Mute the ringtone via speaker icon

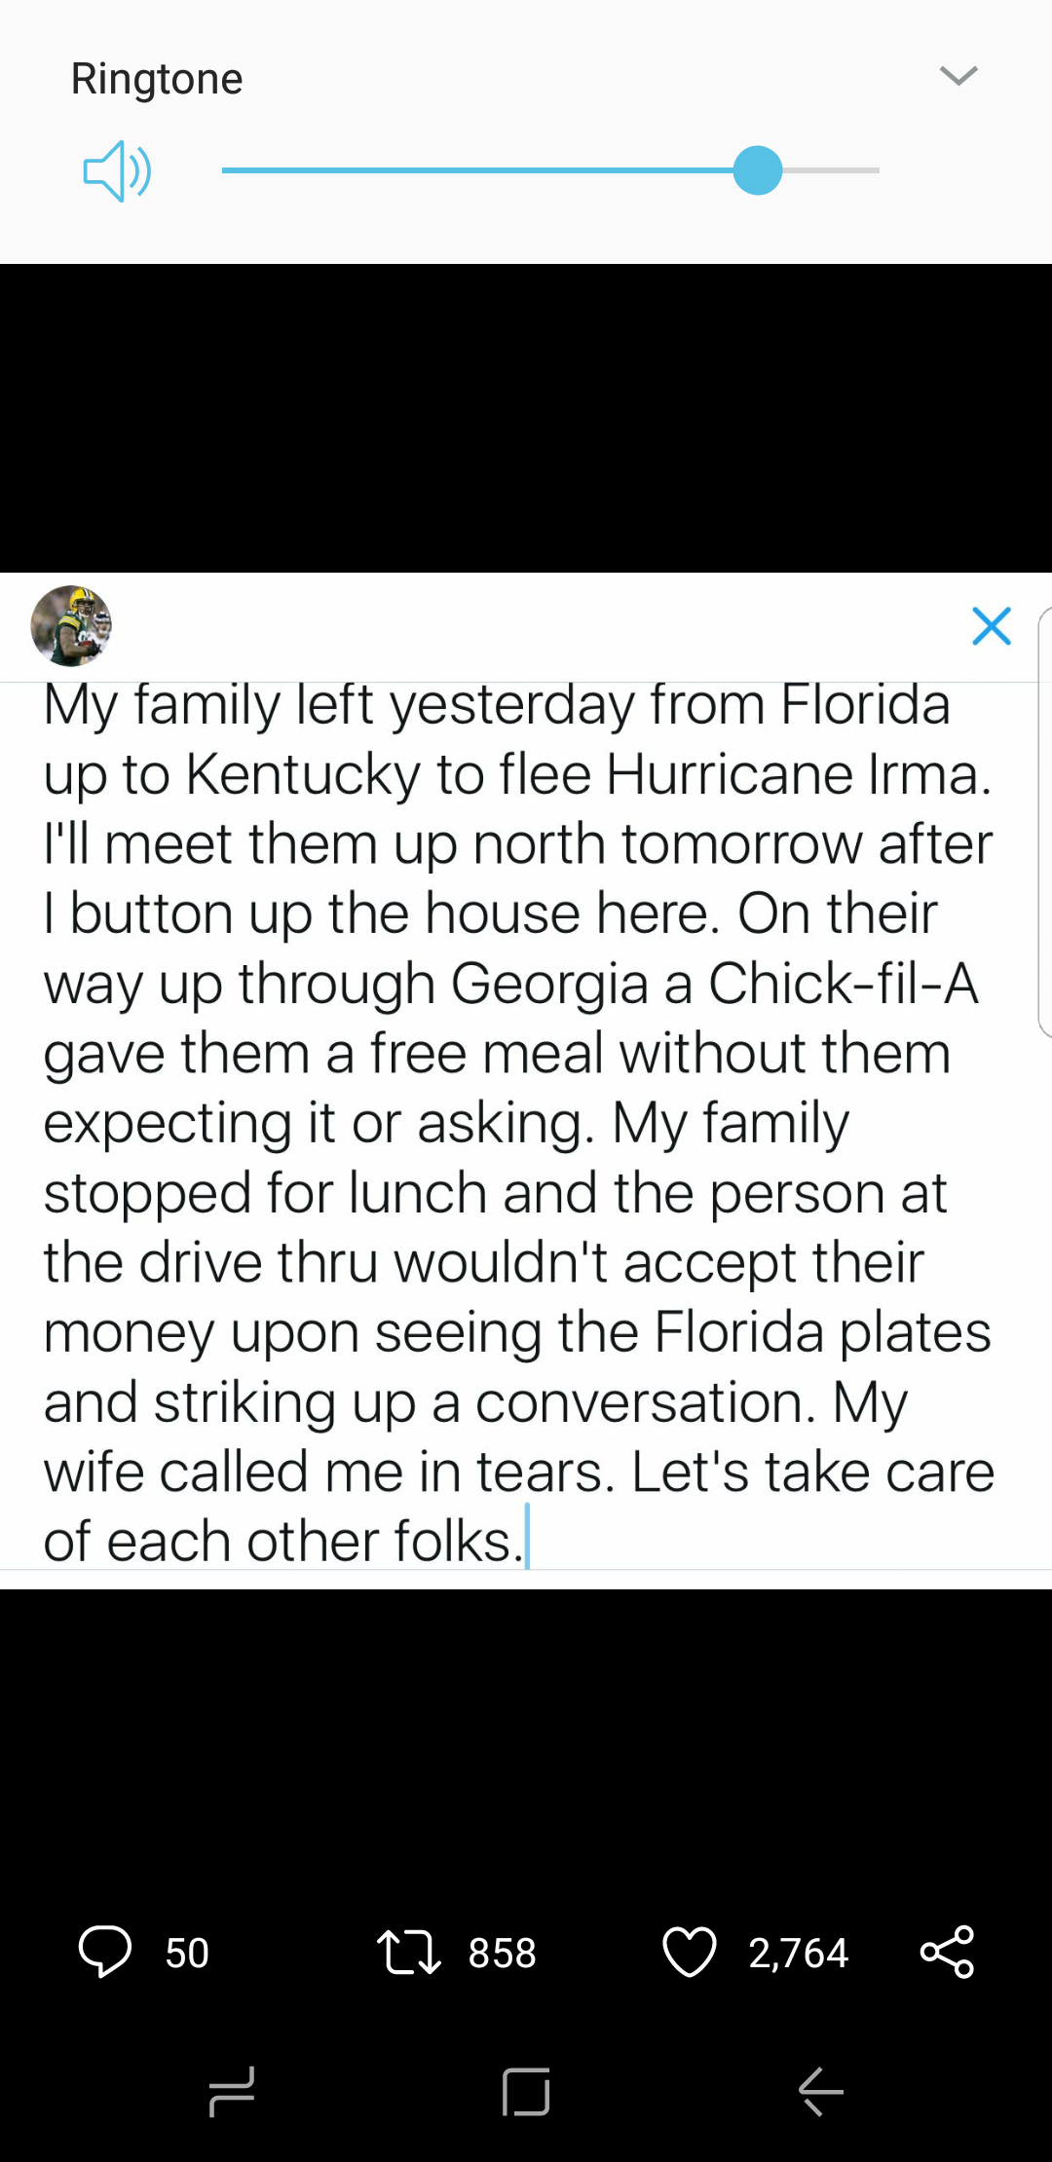pyautogui.click(x=116, y=170)
